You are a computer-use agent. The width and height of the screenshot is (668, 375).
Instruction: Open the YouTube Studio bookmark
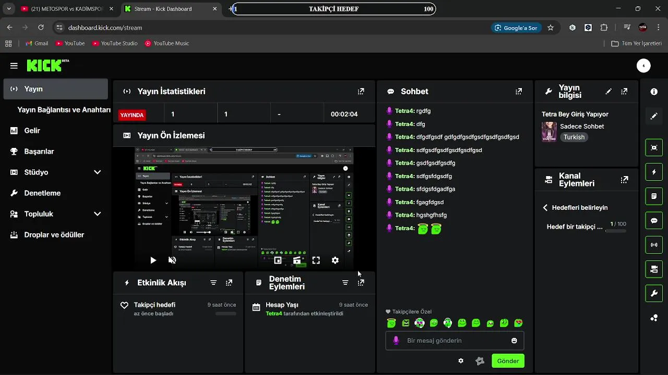[x=115, y=43]
